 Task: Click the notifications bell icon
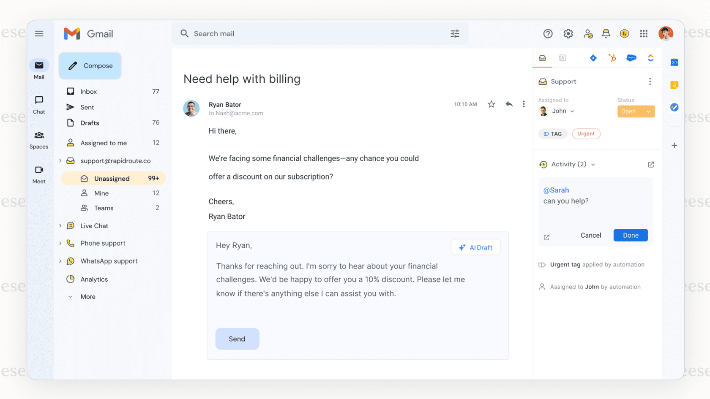pyautogui.click(x=606, y=33)
